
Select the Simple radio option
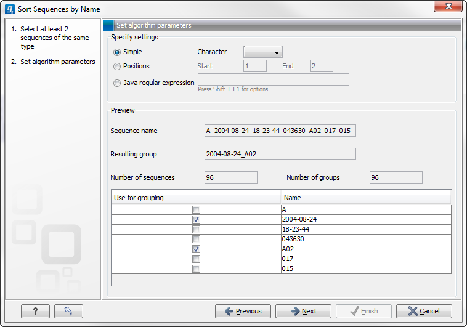pos(117,52)
